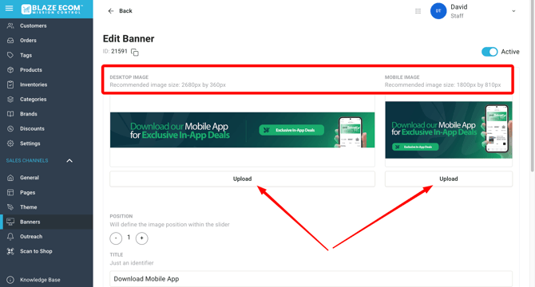
Task: Go Back to the previous page
Action: pyautogui.click(x=120, y=11)
